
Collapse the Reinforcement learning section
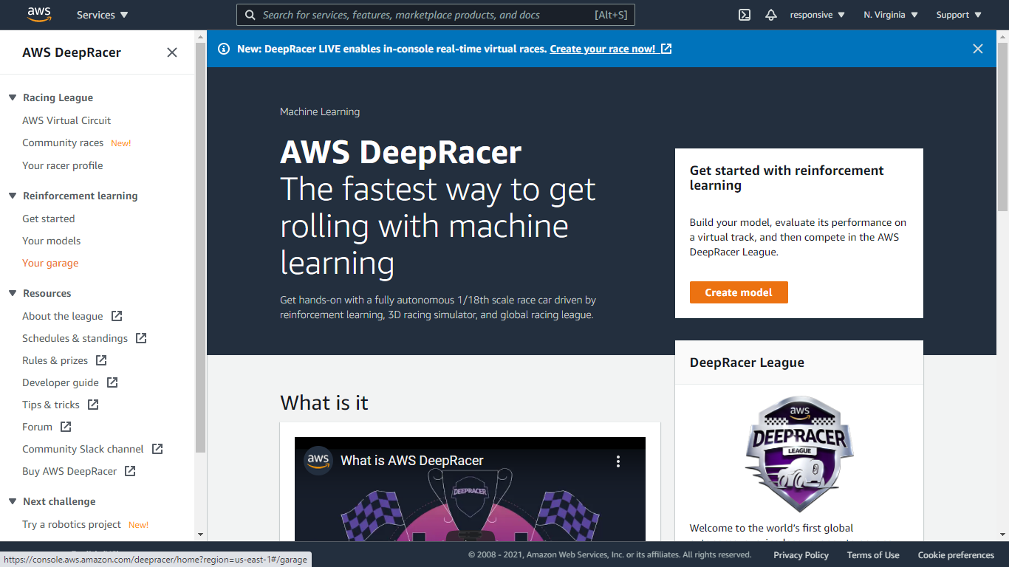(x=13, y=196)
